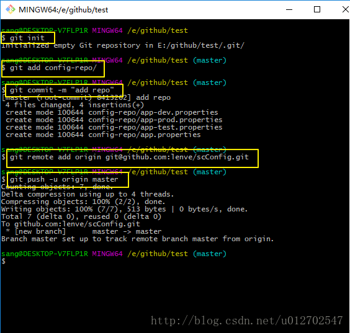The width and height of the screenshot is (350, 333).
Task: Click the empty '$' prompt at the bottom
Action: [x=3, y=261]
